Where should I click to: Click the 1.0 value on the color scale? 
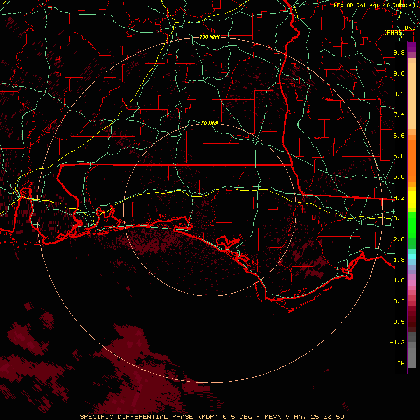click(x=399, y=280)
